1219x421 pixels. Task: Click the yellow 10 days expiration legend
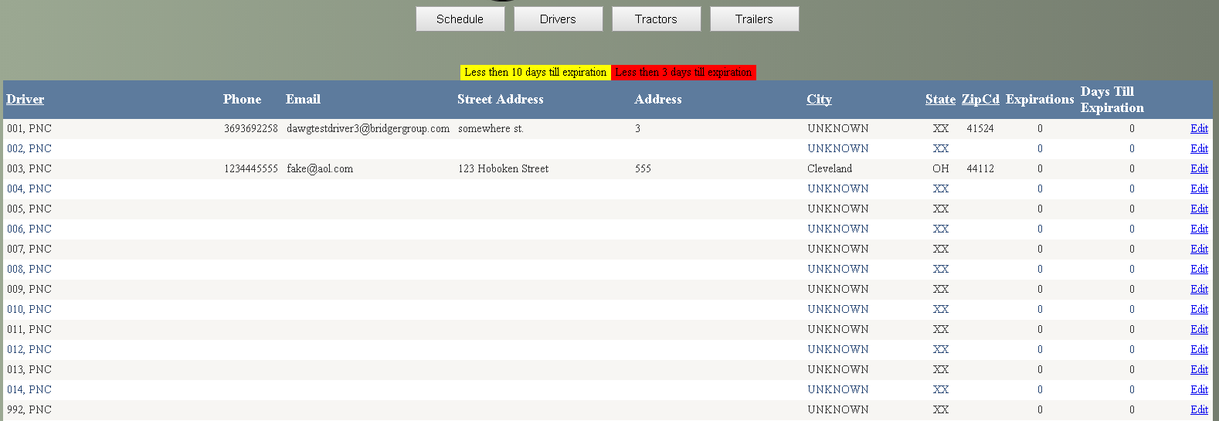[x=535, y=72]
